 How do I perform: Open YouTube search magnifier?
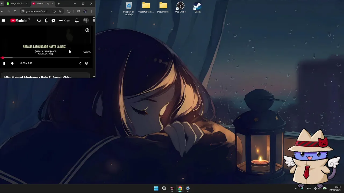click(39, 21)
